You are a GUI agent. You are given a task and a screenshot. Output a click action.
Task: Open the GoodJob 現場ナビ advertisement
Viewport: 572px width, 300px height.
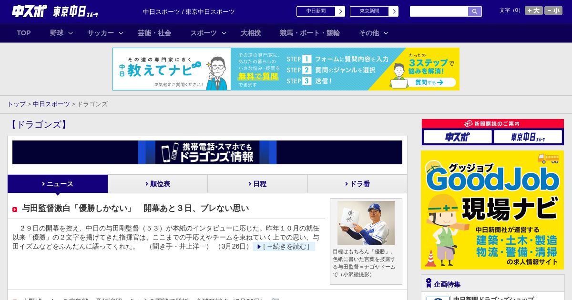pyautogui.click(x=492, y=210)
